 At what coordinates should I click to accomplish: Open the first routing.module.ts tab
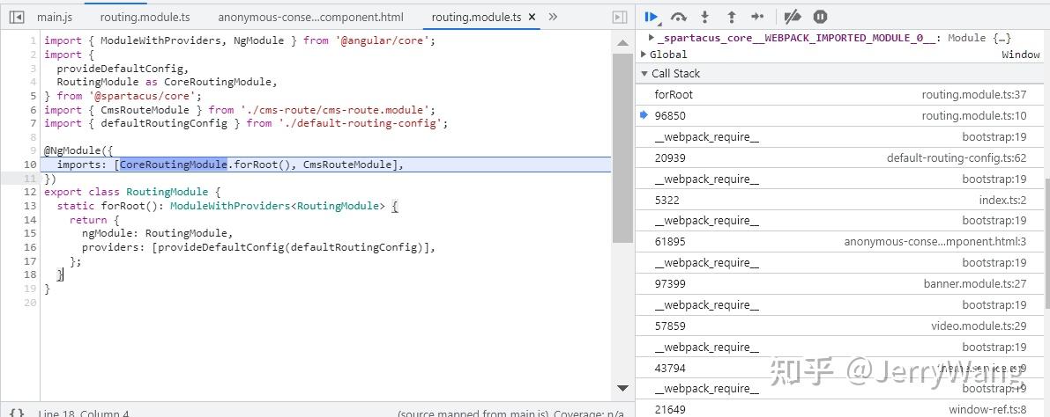coord(144,18)
